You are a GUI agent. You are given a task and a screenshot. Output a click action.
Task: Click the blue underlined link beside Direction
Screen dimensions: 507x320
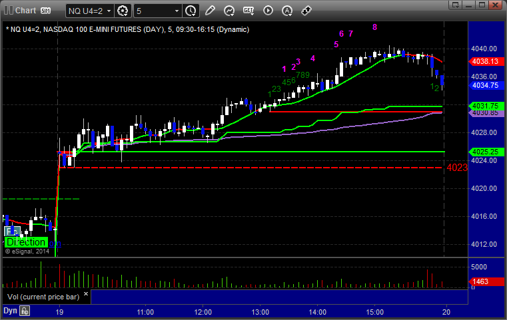pos(55,243)
